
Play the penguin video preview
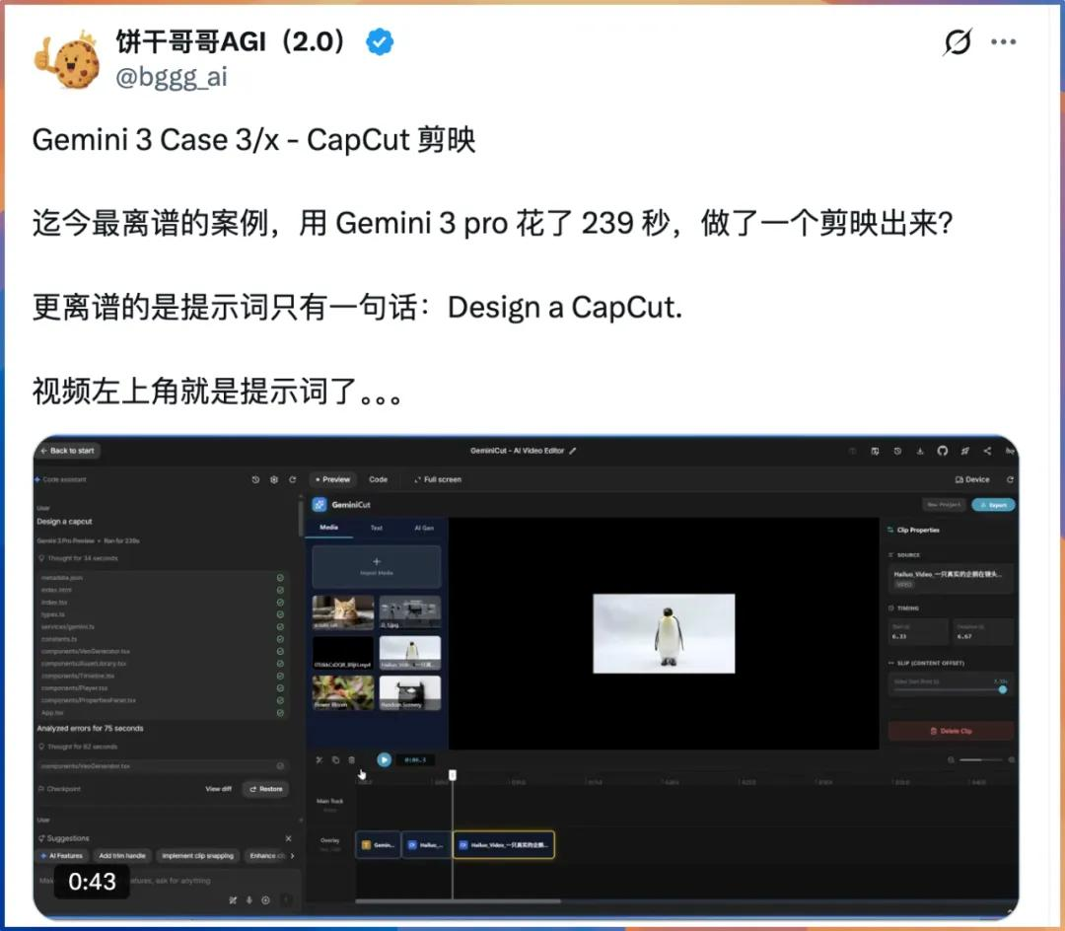(384, 759)
